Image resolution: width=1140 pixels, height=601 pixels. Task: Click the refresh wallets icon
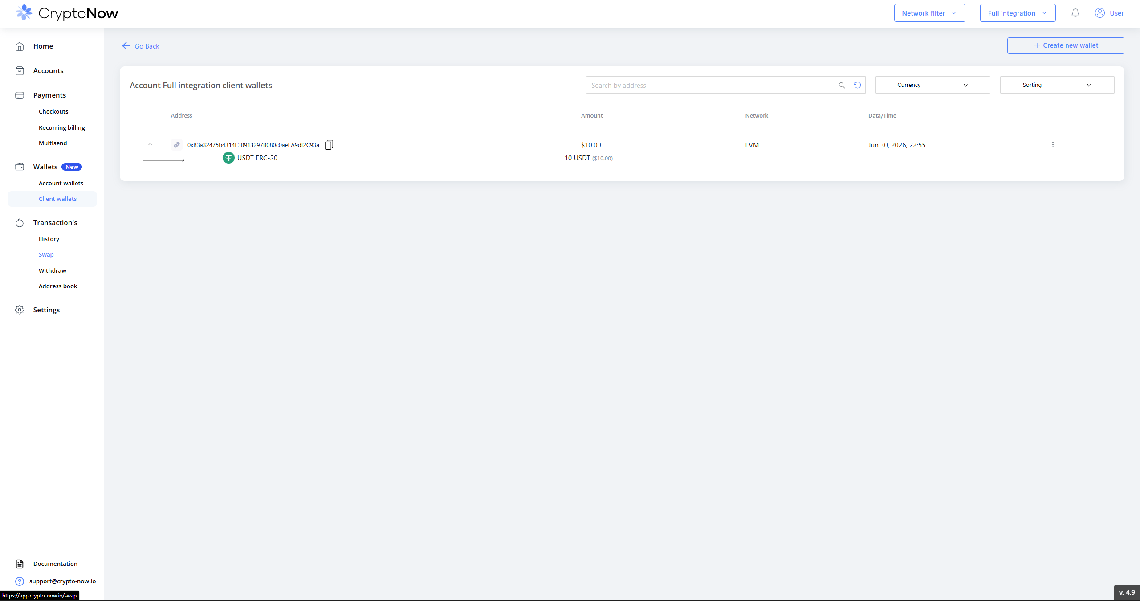(857, 85)
